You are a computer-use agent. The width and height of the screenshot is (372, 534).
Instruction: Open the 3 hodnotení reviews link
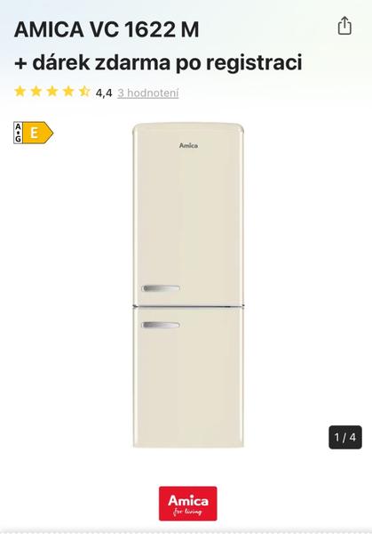(x=147, y=93)
